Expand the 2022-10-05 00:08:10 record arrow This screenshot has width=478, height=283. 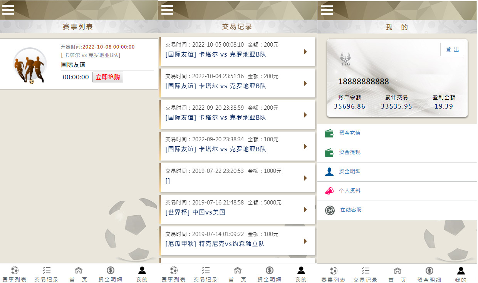point(305,52)
